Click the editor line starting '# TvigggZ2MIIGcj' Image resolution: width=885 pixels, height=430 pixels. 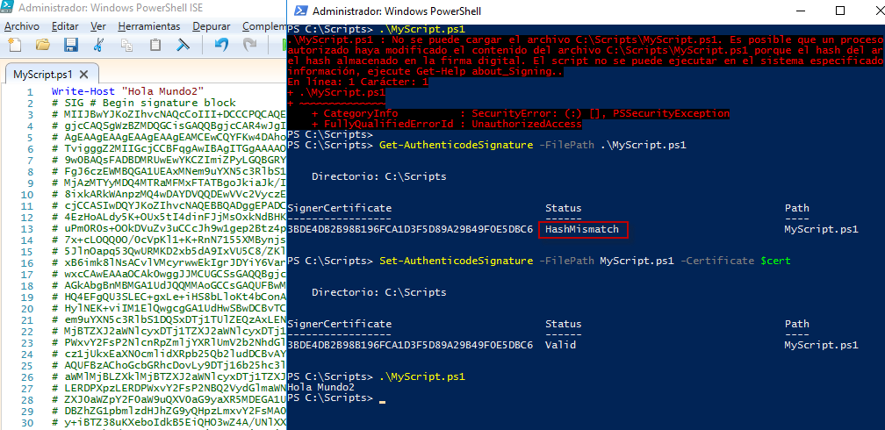[169, 149]
